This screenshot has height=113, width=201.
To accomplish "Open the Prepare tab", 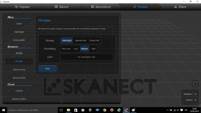I will click(22, 7).
